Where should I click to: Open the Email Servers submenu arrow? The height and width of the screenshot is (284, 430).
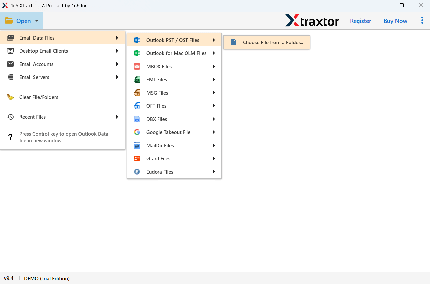pyautogui.click(x=117, y=77)
